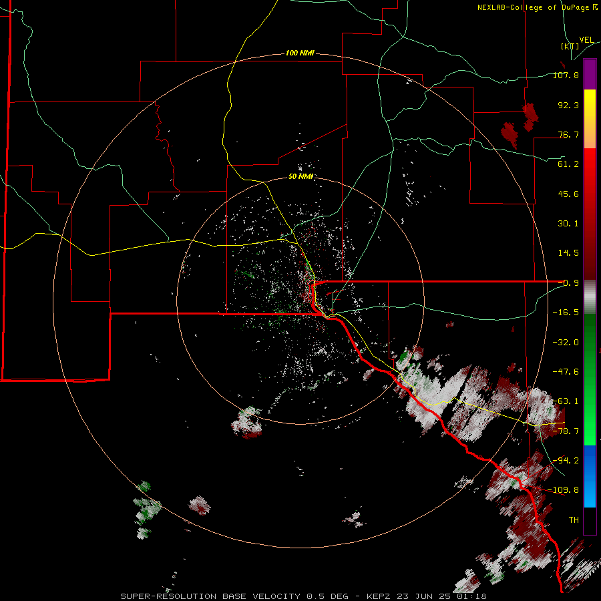The width and height of the screenshot is (601, 601).
Task: Select the 107.8 value on velocity scale
Action: [x=566, y=75]
